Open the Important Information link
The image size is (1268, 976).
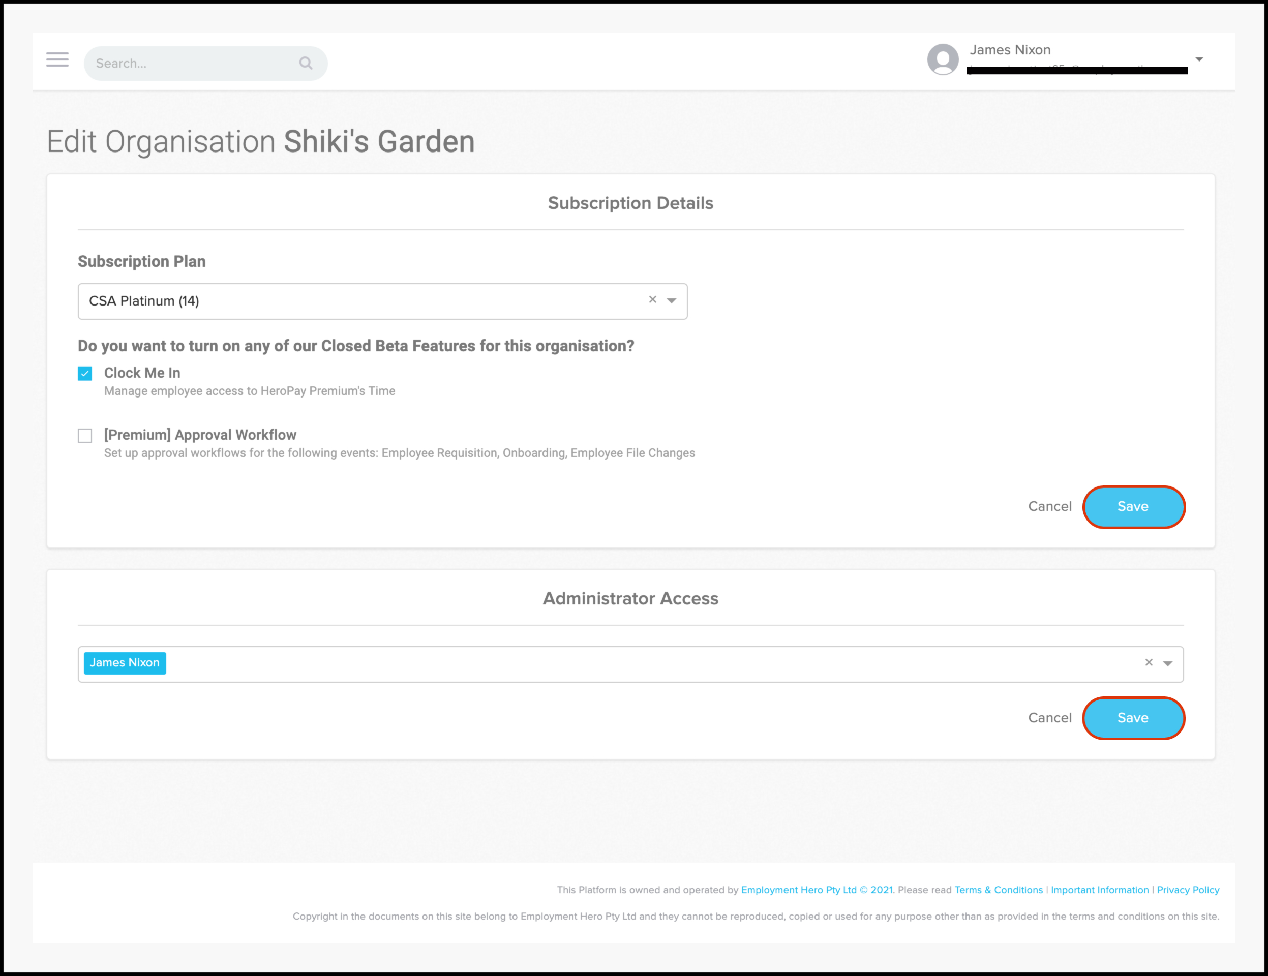[1099, 890]
